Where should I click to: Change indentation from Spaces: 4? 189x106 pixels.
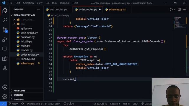(115, 104)
